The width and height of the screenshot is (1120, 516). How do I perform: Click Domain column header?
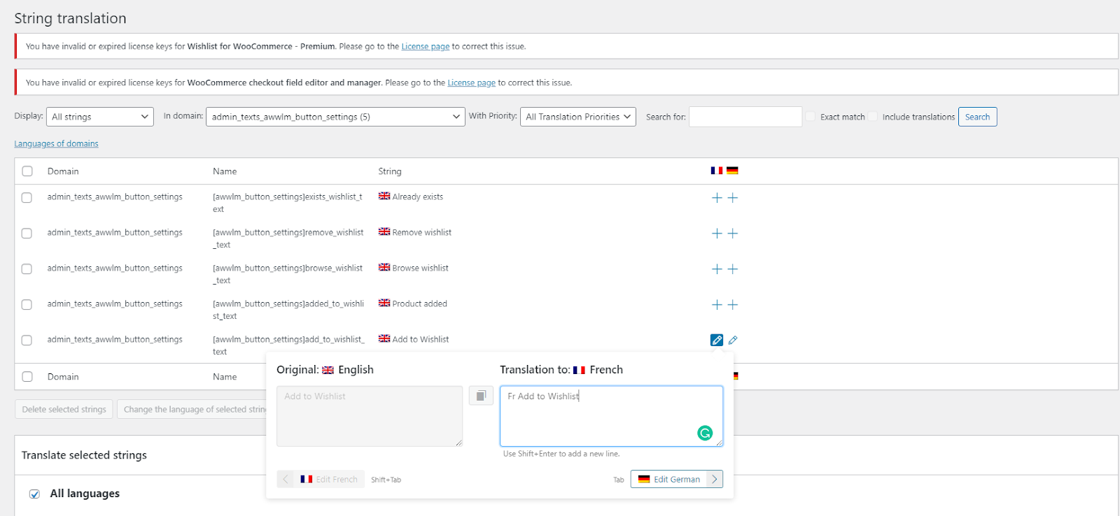(x=63, y=171)
